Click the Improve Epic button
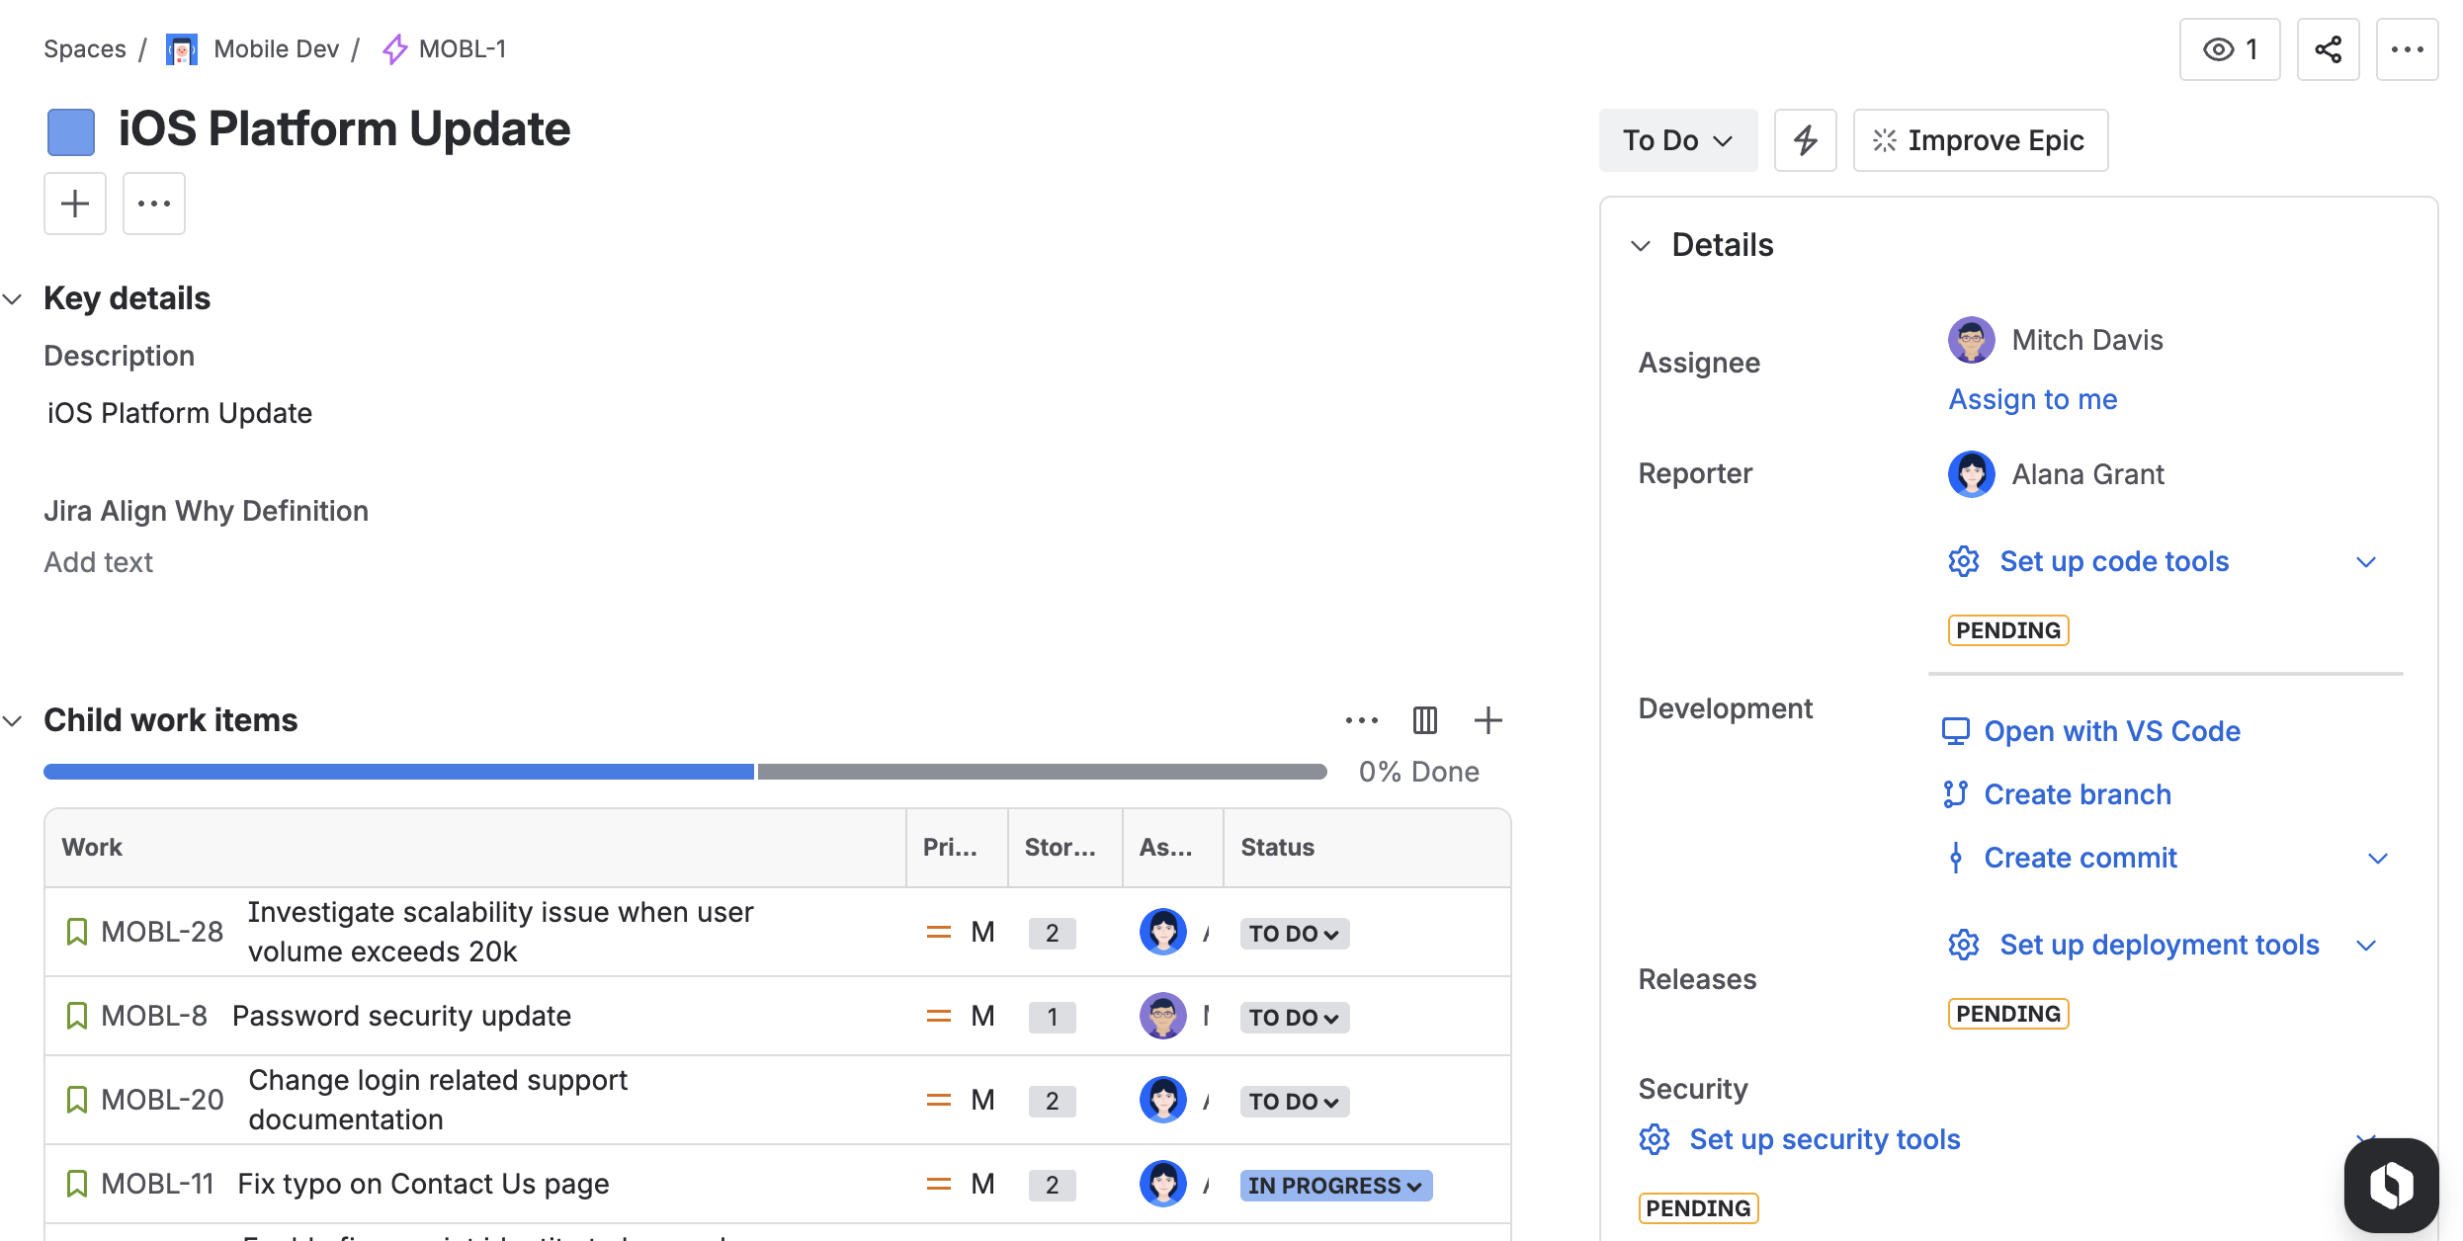The height and width of the screenshot is (1241, 2463). (x=1980, y=140)
